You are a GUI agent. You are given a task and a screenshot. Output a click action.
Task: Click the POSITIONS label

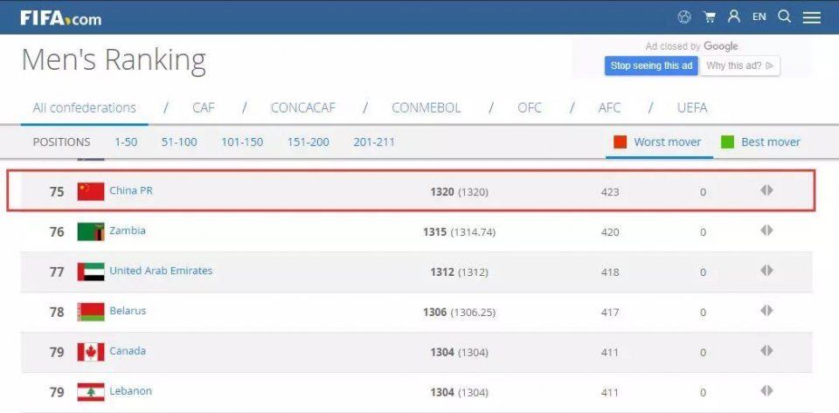61,142
